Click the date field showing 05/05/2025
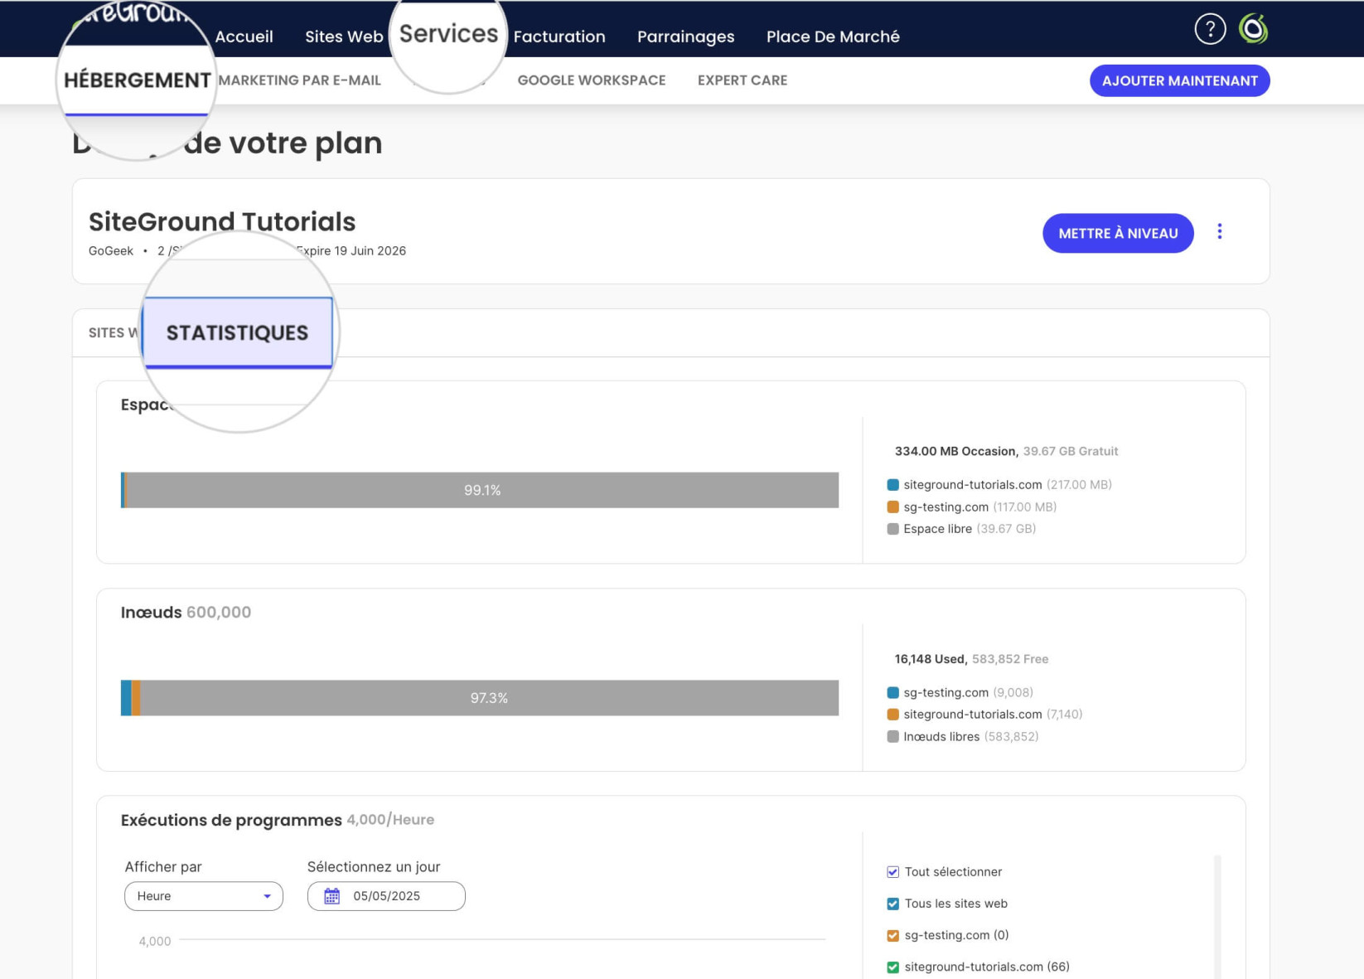 pos(386,896)
